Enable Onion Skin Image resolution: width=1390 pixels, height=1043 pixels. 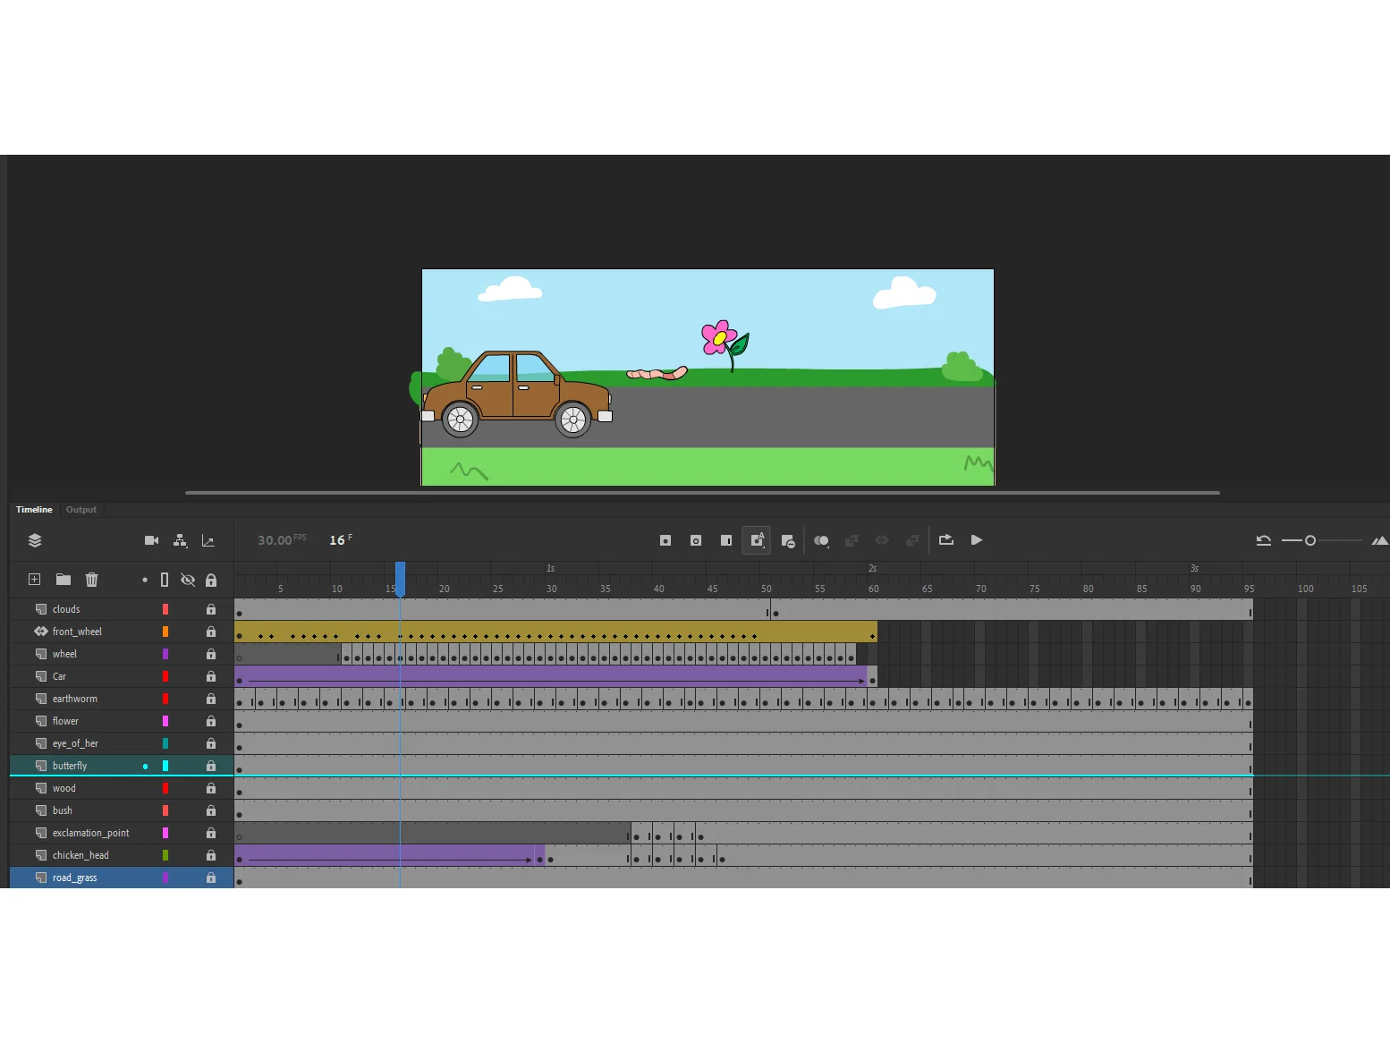(x=821, y=540)
